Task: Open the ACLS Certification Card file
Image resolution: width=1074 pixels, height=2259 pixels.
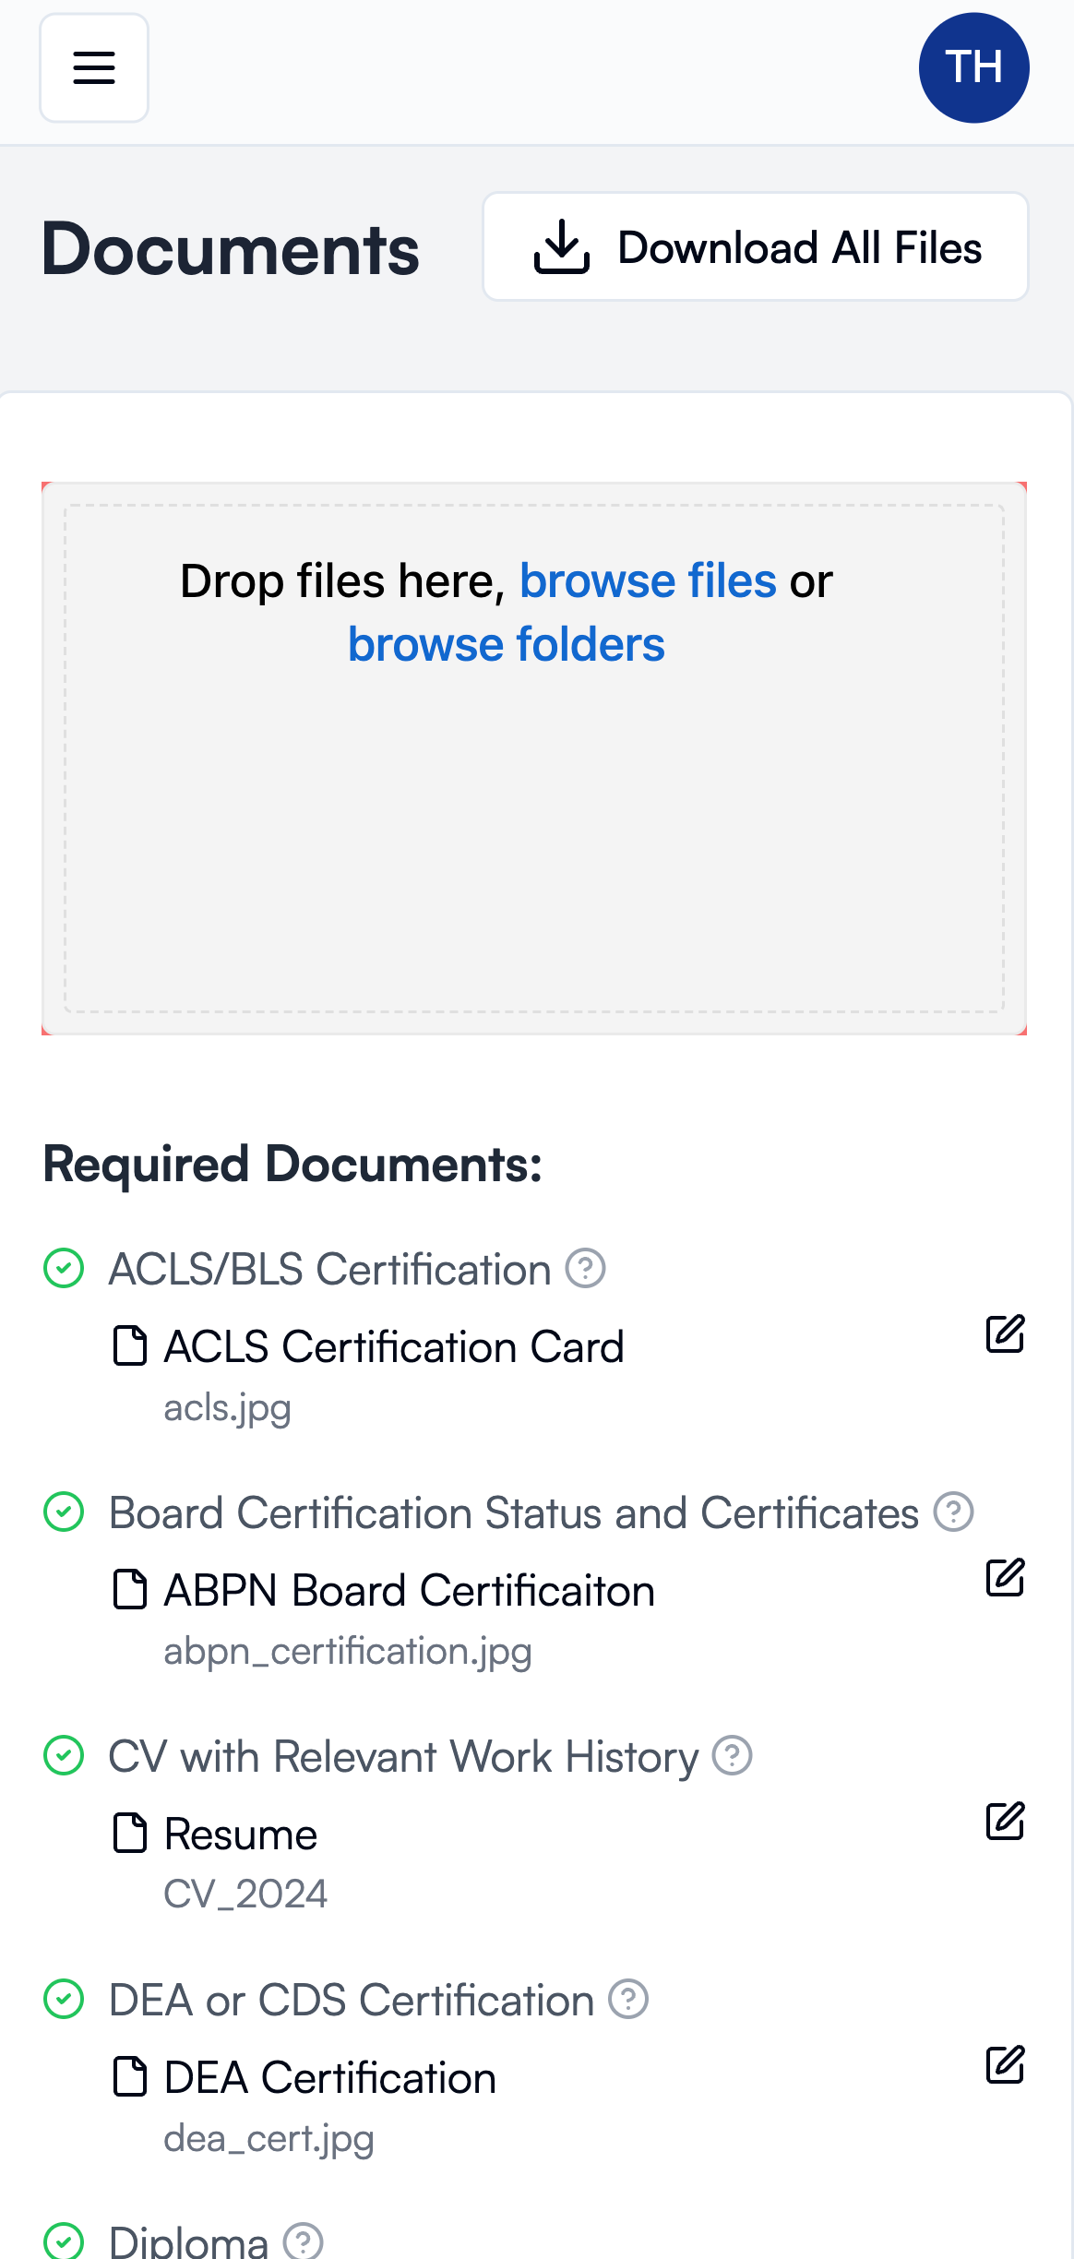Action: click(393, 1347)
